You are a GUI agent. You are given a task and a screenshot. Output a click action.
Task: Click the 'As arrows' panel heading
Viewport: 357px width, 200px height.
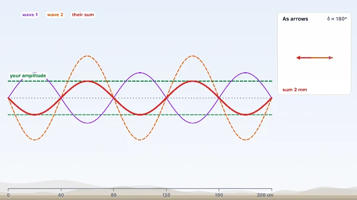point(295,19)
